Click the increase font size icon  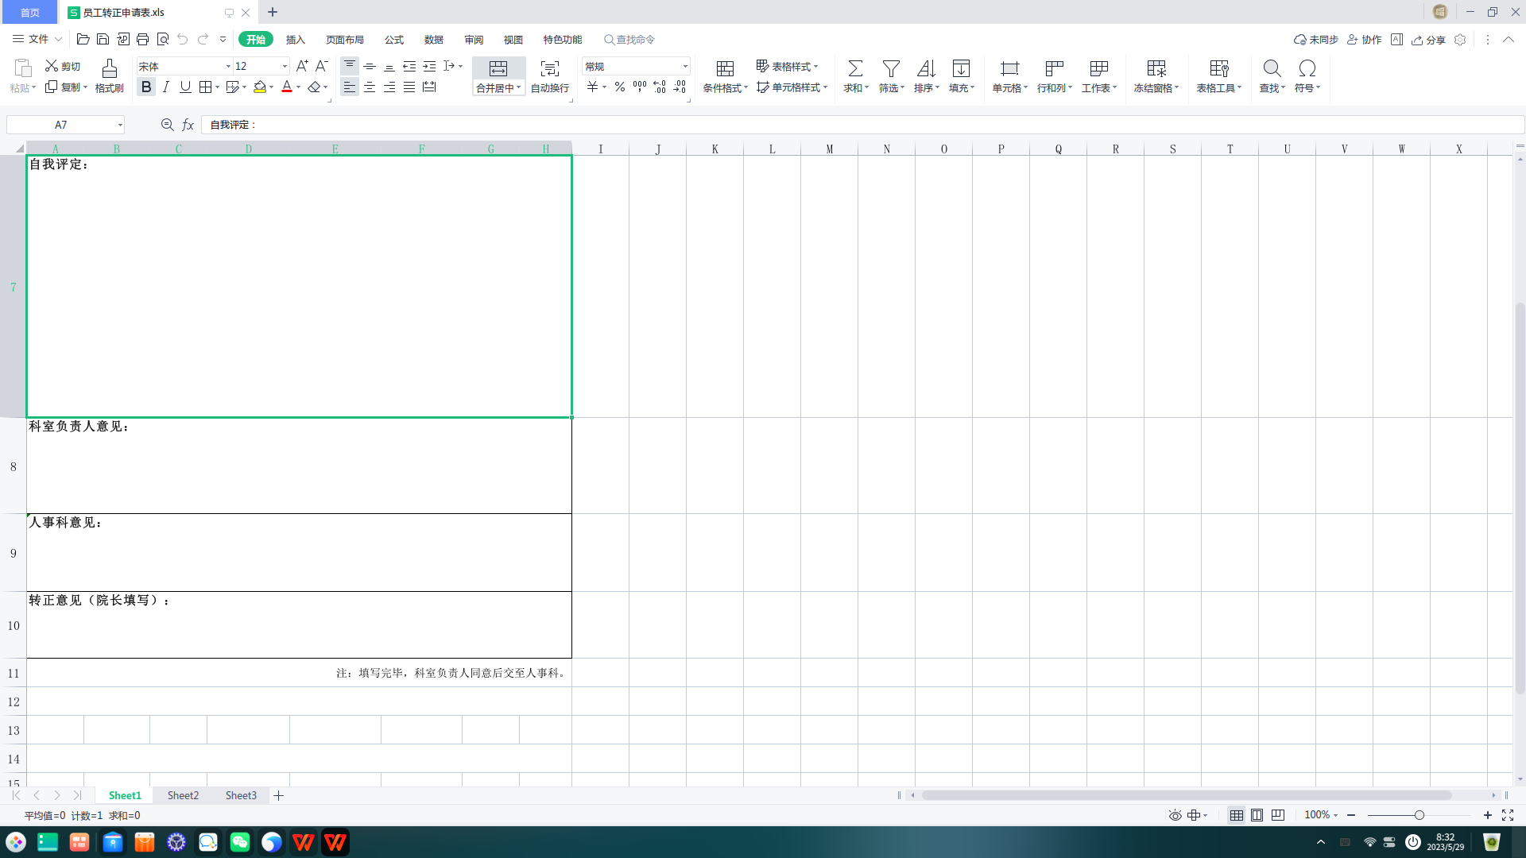(302, 66)
